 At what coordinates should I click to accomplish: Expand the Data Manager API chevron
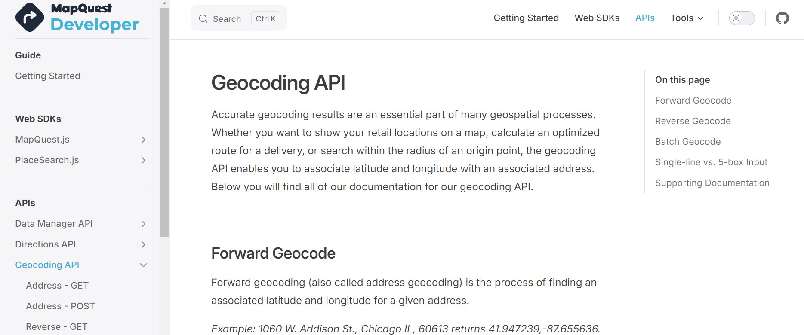pyautogui.click(x=143, y=224)
